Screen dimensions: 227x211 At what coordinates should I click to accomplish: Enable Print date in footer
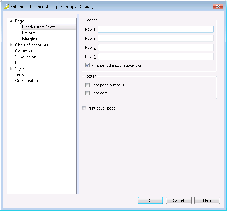click(x=87, y=93)
